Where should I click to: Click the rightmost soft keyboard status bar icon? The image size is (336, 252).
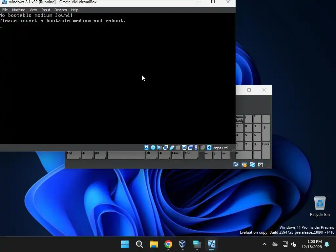click(x=260, y=165)
